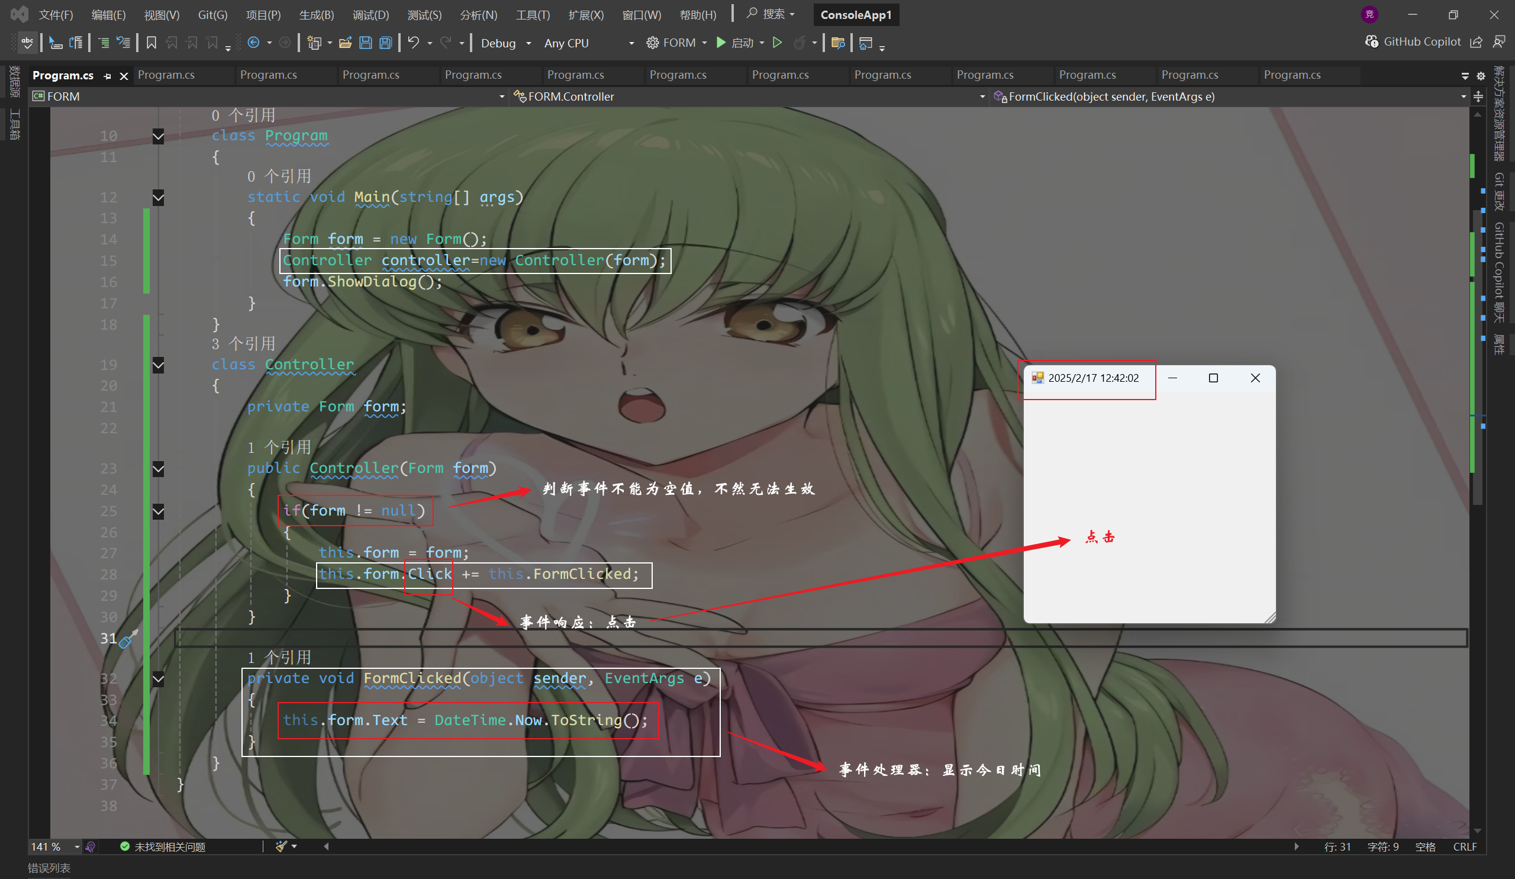
Task: Open the 工具(T) menu
Action: (533, 15)
